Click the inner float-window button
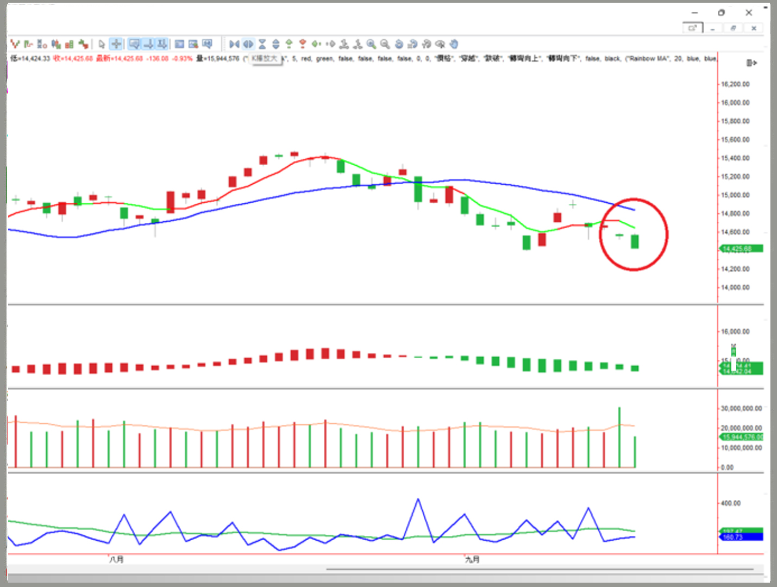777x587 pixels. pos(693,28)
